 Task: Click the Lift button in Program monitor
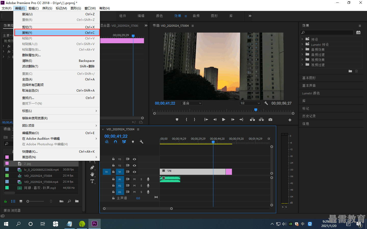point(252,120)
